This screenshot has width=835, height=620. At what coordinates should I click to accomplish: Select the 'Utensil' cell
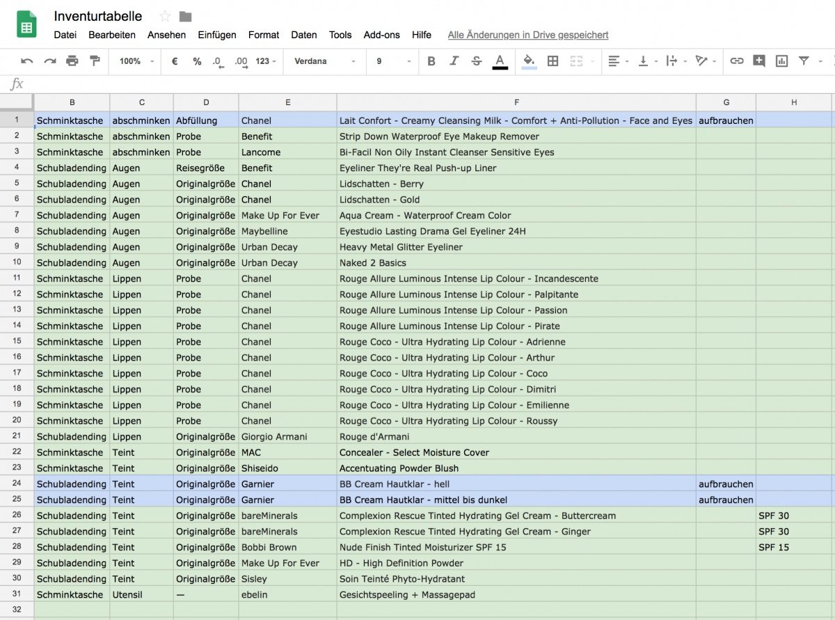pos(141,595)
